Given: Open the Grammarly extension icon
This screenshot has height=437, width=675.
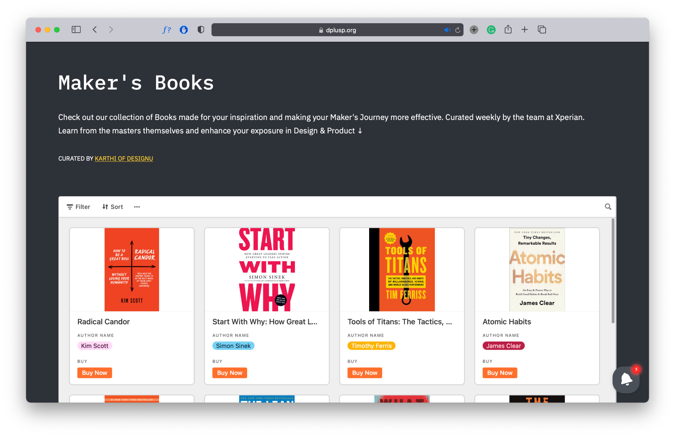Looking at the screenshot, I should [491, 30].
